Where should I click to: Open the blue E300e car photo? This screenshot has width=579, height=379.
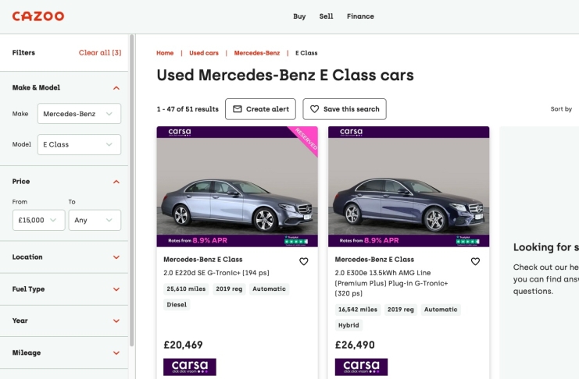click(409, 186)
